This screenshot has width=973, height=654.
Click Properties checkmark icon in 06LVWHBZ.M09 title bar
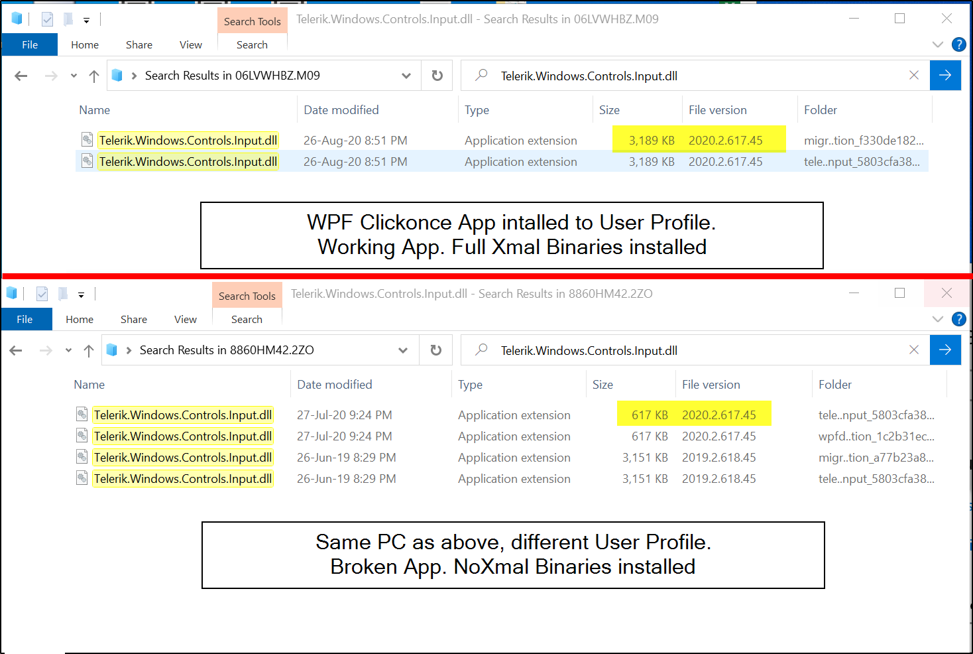pyautogui.click(x=47, y=19)
